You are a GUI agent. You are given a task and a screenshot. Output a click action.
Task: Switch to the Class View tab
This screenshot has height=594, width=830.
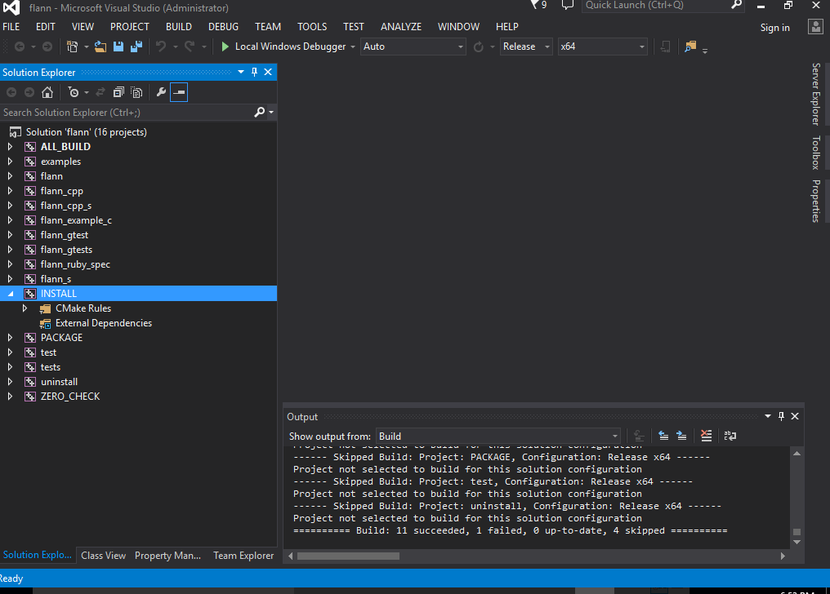(103, 556)
